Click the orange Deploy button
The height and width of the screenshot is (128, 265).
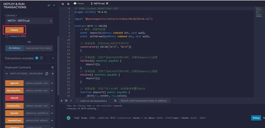(x=14, y=30)
